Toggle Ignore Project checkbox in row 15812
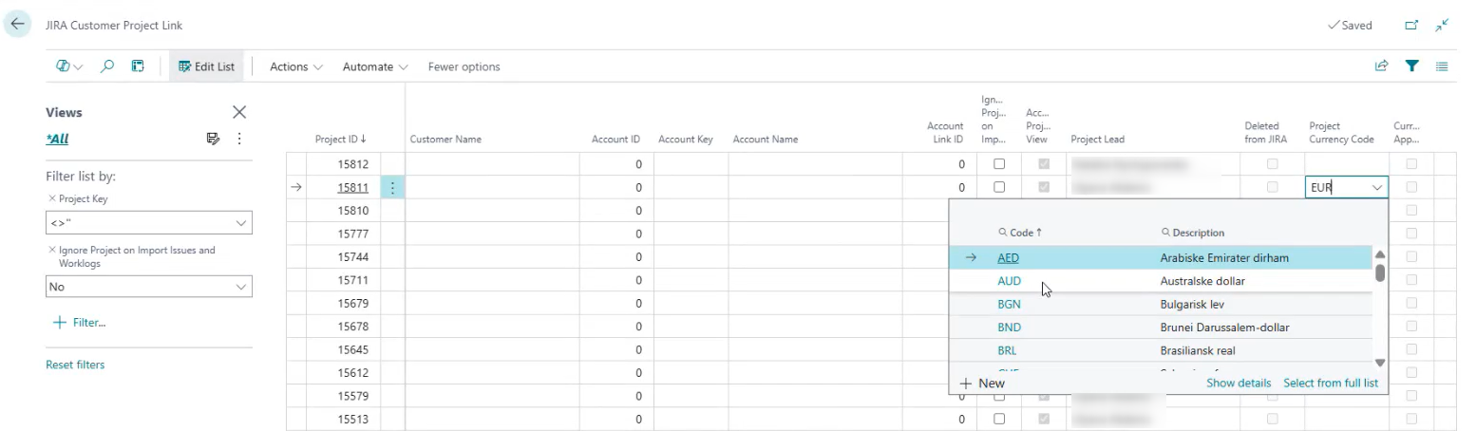This screenshot has width=1476, height=431. coord(999,164)
